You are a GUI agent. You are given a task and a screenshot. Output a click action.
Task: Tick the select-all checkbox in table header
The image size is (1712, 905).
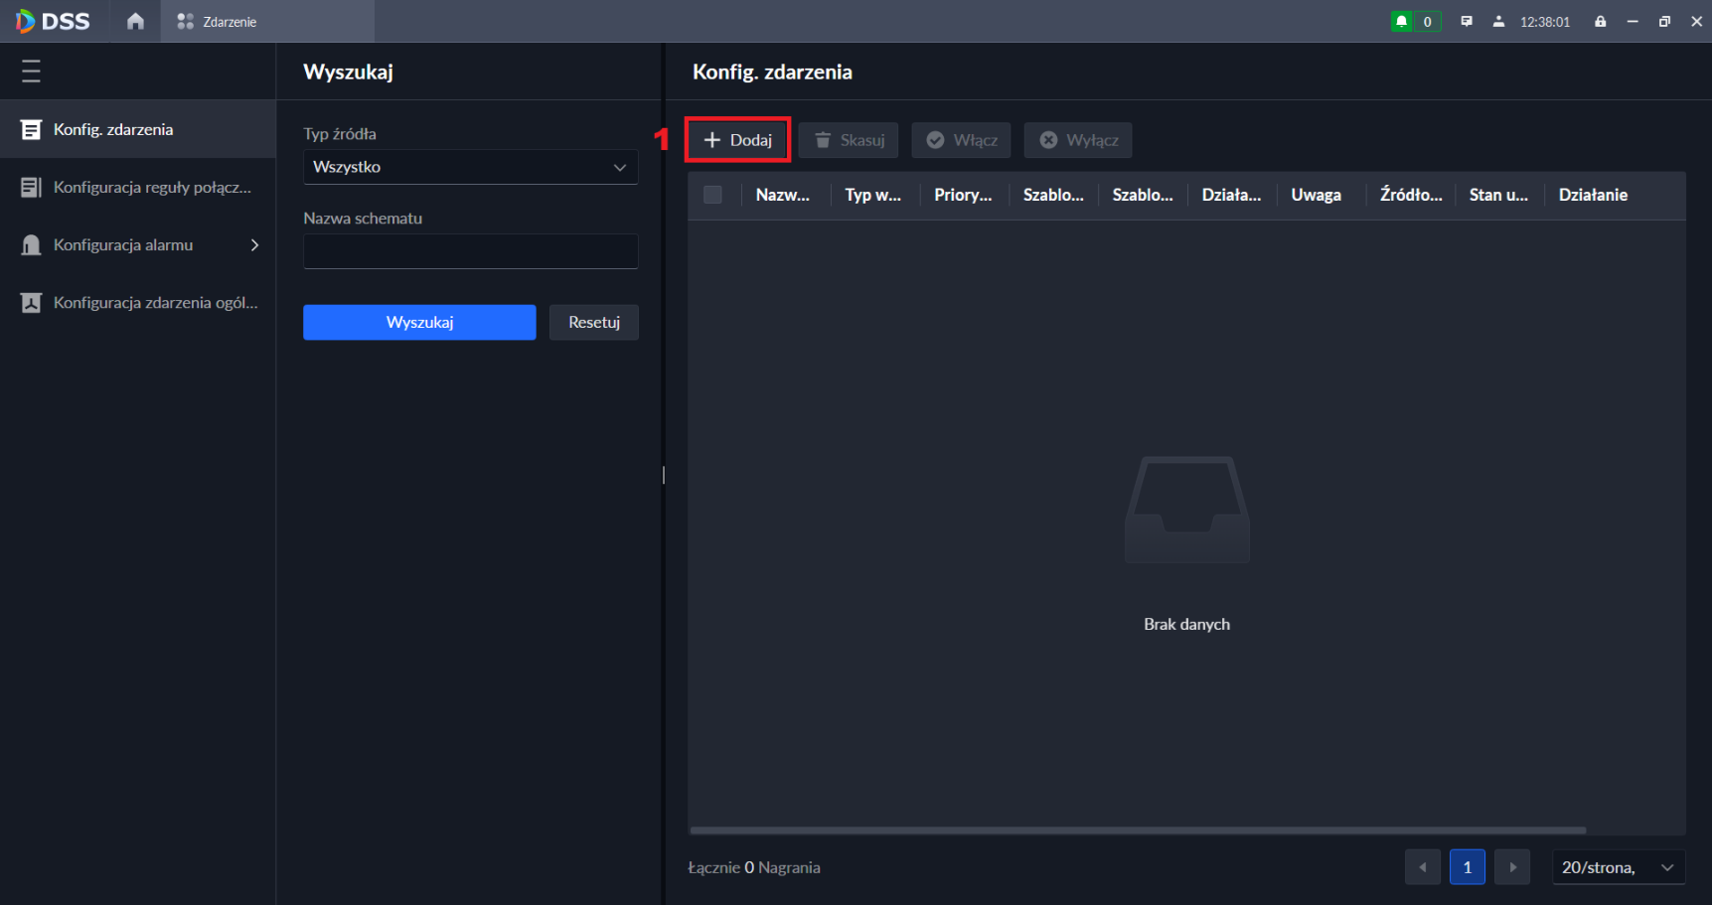[x=712, y=195]
